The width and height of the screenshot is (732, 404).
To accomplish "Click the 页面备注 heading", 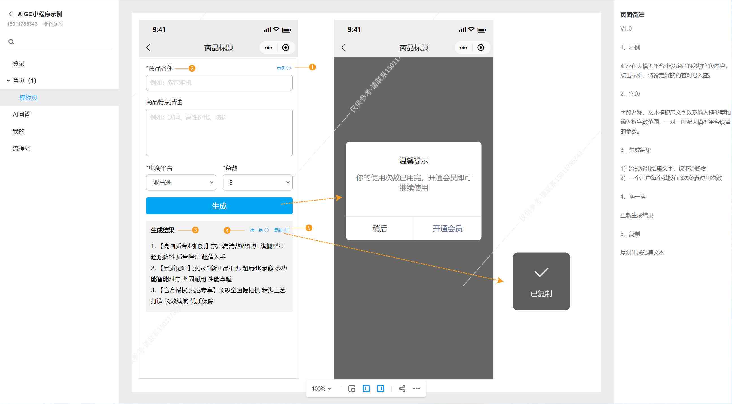I will click(632, 15).
